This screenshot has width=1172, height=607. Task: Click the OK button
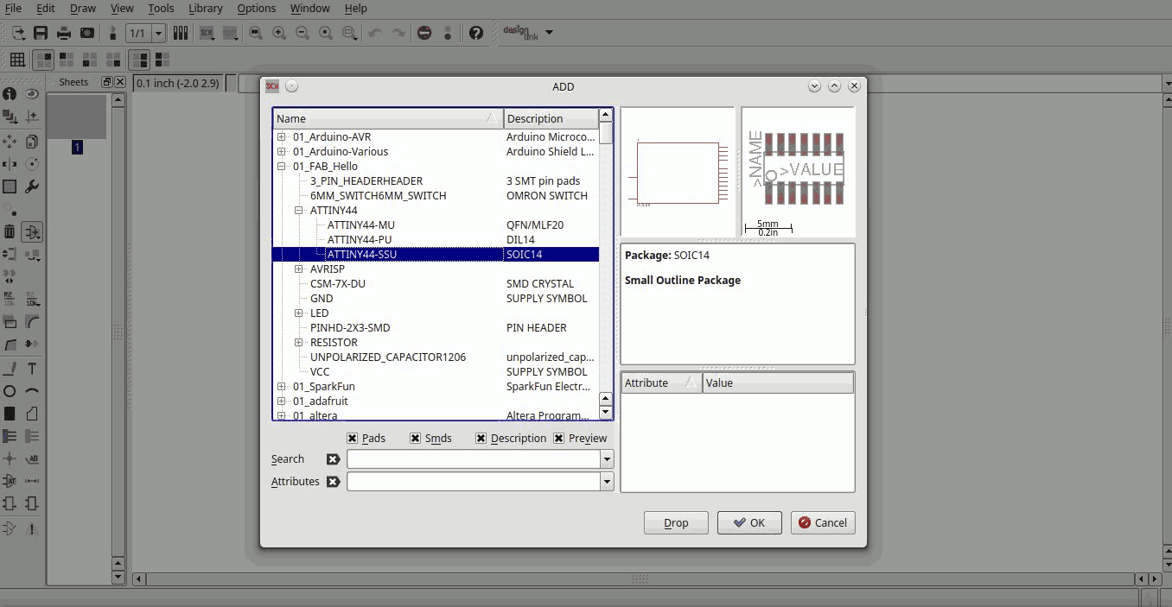(x=749, y=522)
